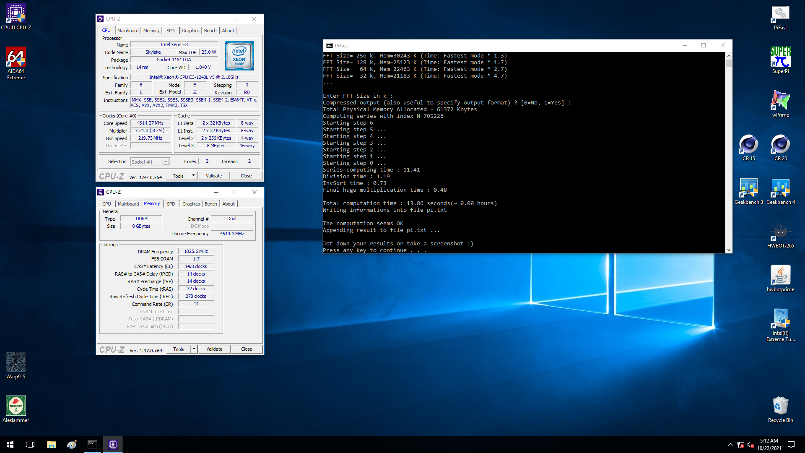Screen dimensions: 805x453
Task: Open the Geekbench 4 desktop icon
Action: (780, 191)
